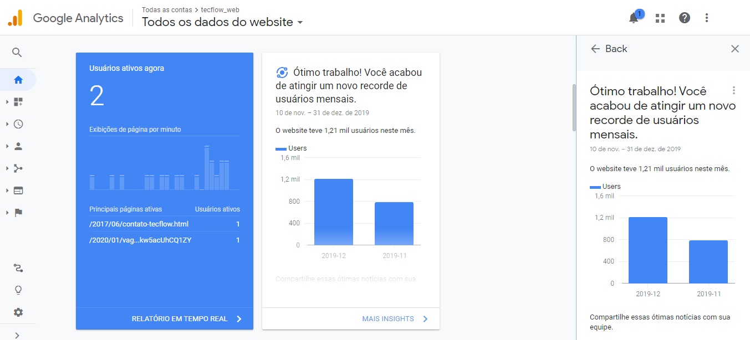750x340 pixels.
Task: Open the search icon in sidebar
Action: pyautogui.click(x=17, y=53)
